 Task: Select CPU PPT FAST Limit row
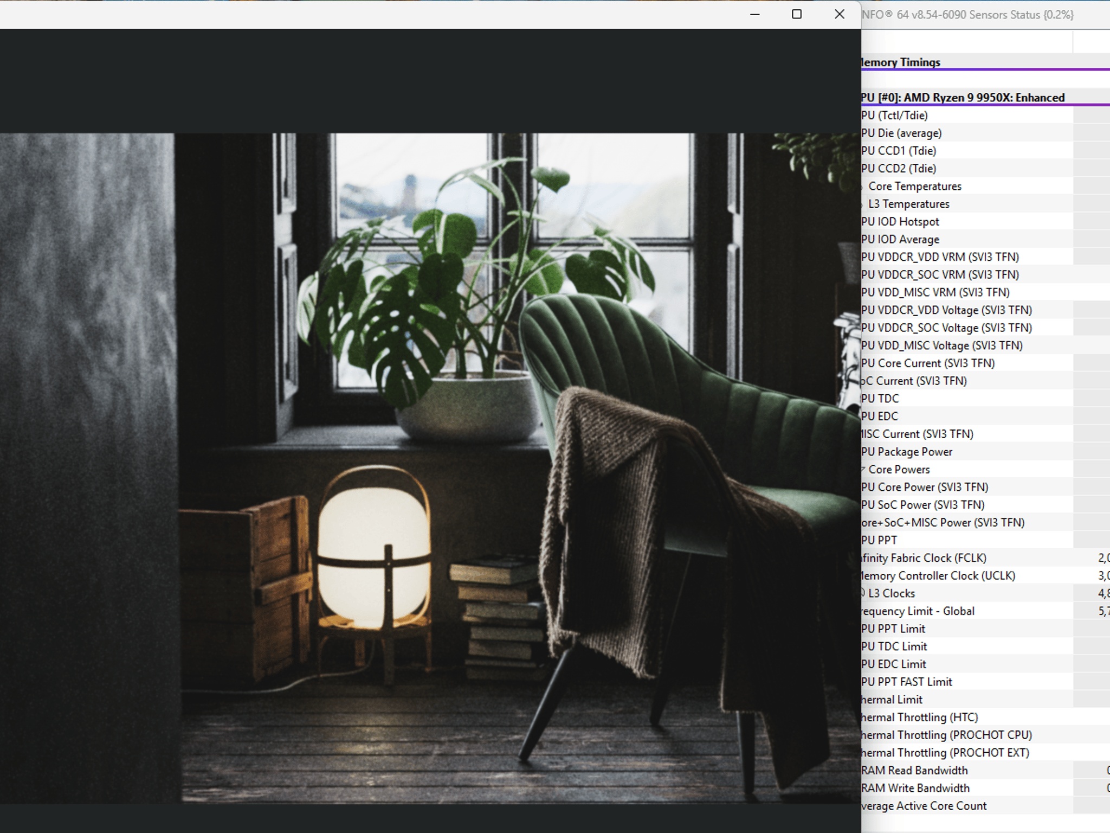coord(985,682)
